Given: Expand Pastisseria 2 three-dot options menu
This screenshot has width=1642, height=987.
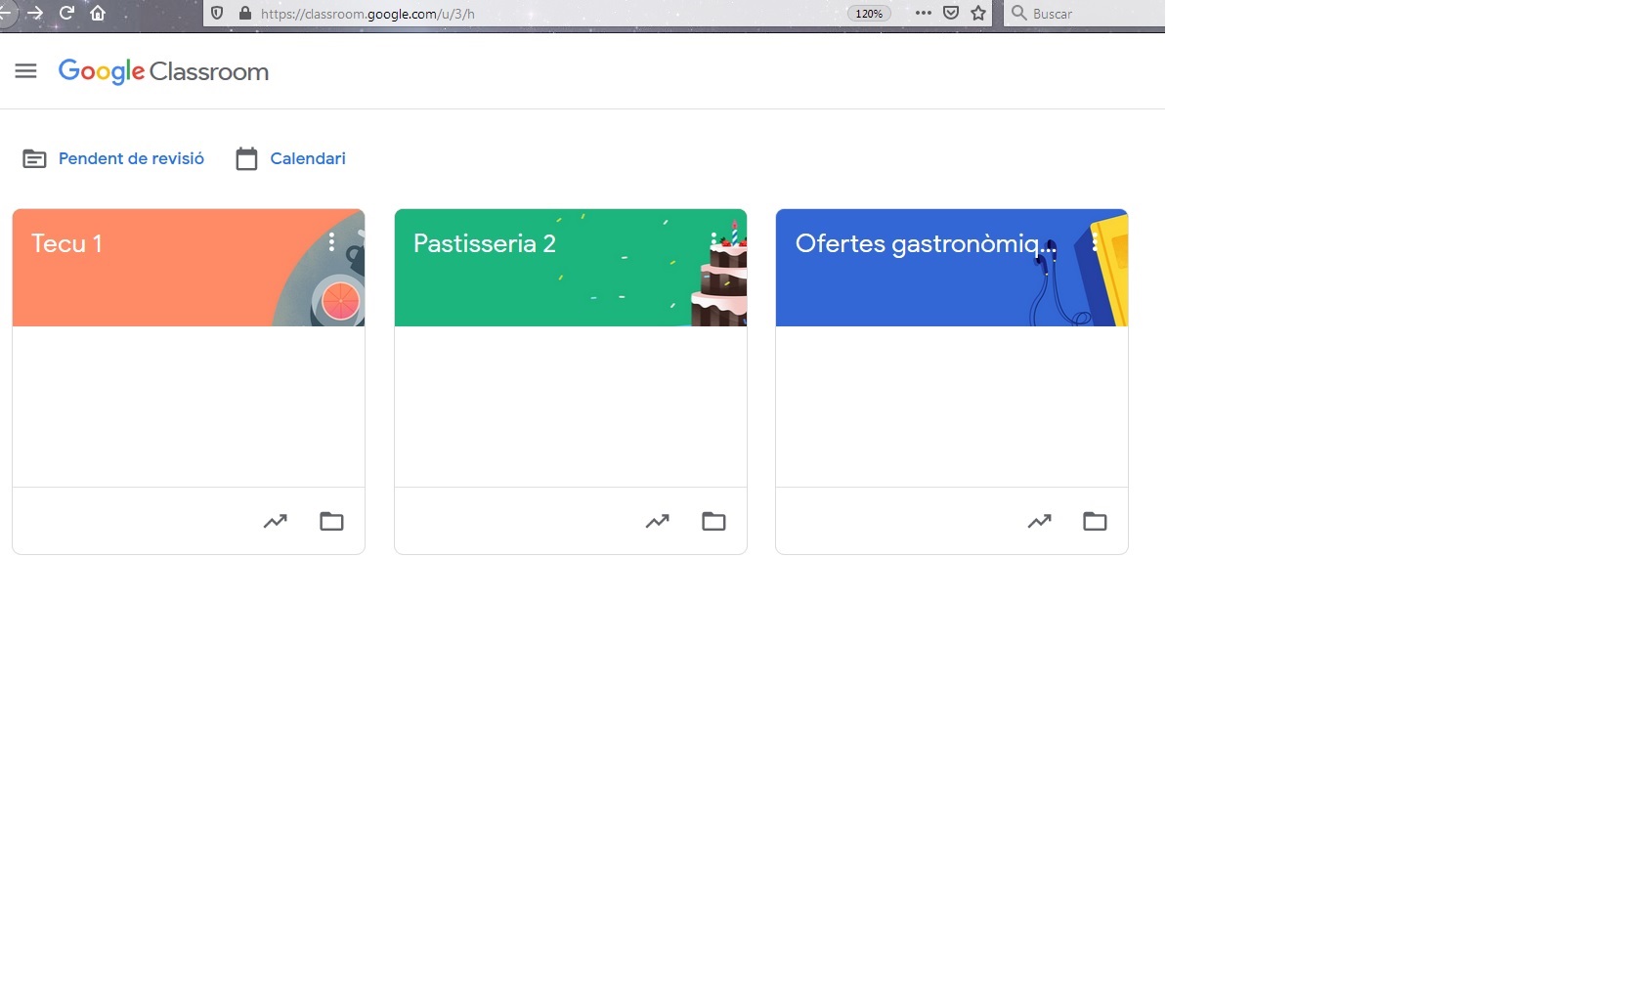Looking at the screenshot, I should pos(713,241).
